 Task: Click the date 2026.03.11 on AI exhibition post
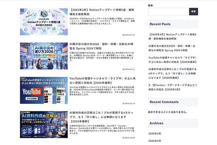click(x=129, y=69)
